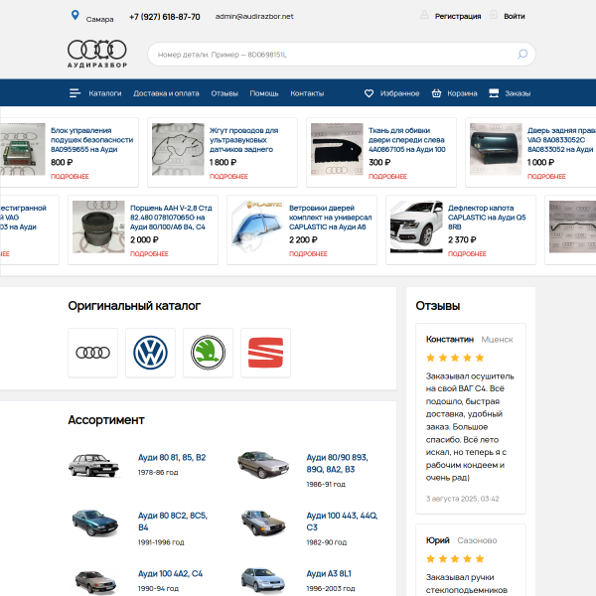The image size is (596, 596).
Task: Open the Отзывы navigation item
Action: click(x=224, y=93)
